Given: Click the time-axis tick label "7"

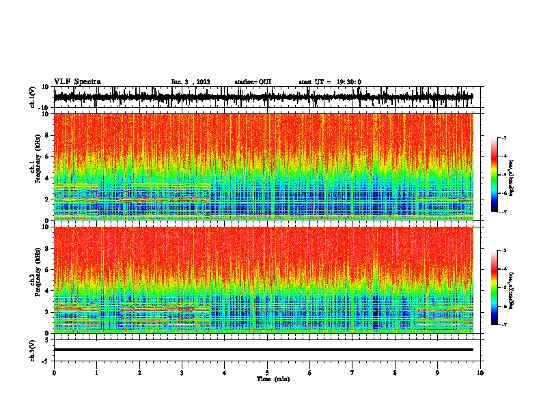Looking at the screenshot, I should click(x=352, y=373).
